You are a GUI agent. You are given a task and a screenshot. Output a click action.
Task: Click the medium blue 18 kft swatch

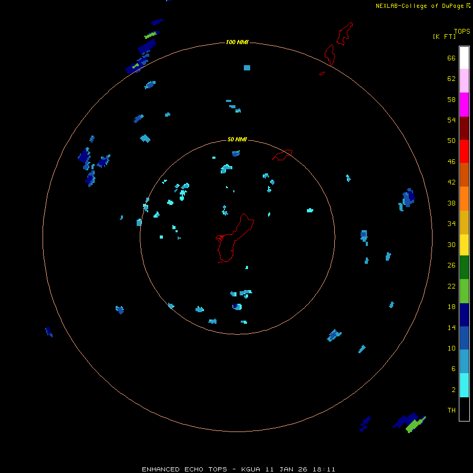pos(464,338)
